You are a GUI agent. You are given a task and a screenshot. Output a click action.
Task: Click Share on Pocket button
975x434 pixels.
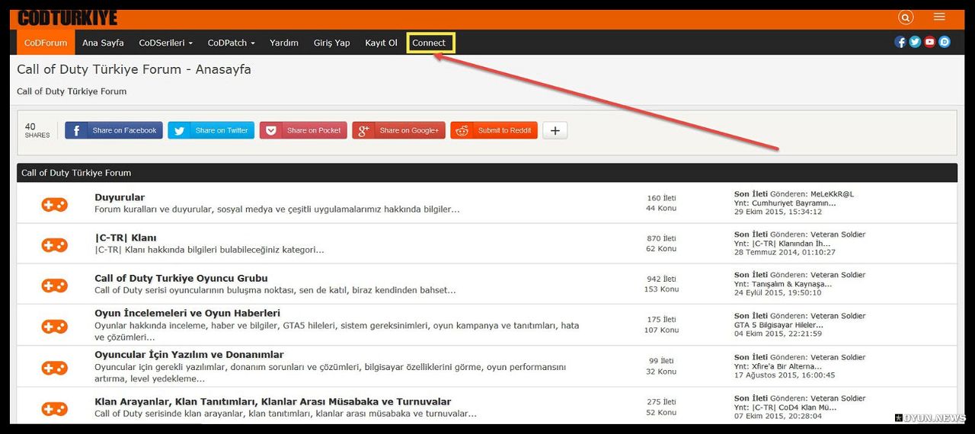tap(303, 130)
